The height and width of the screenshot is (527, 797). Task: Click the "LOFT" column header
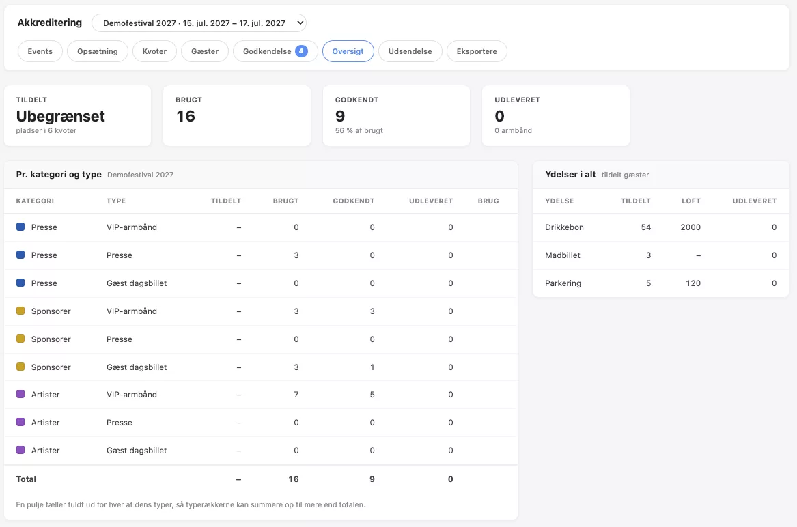point(691,201)
